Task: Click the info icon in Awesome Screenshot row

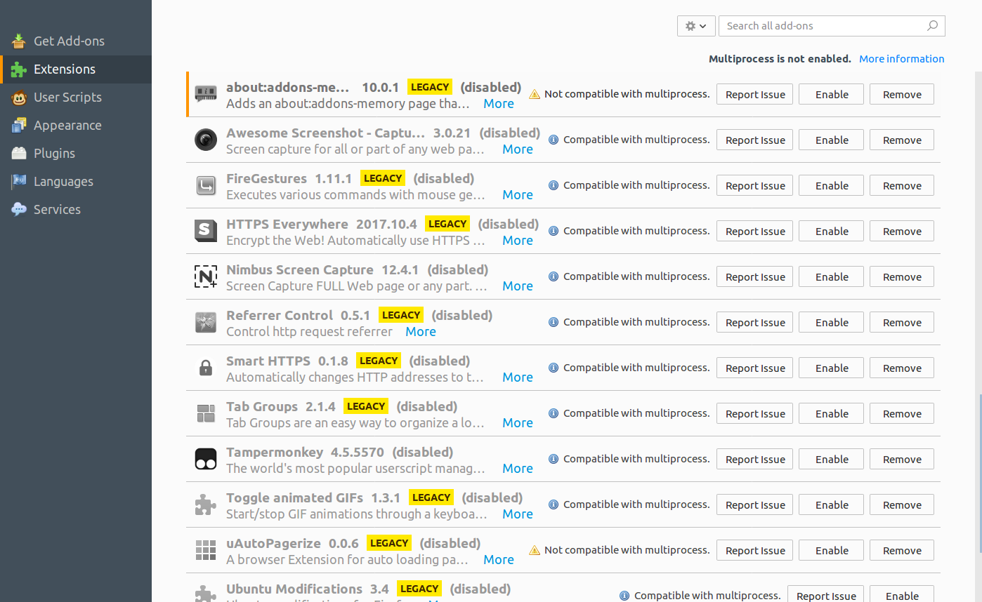Action: point(554,140)
